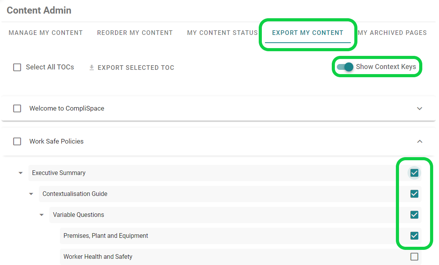Open the My Archived Pages tab

click(392, 33)
